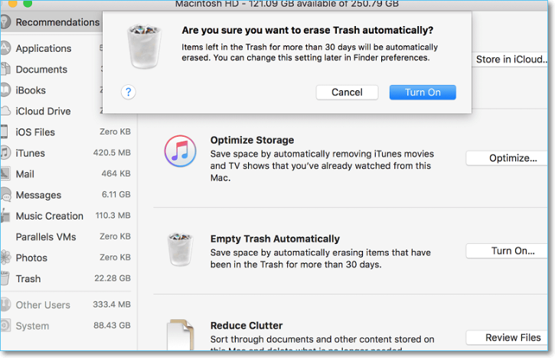Viewport: 555px width, 358px height.
Task: Open the Documents category in sidebar
Action: (42, 70)
